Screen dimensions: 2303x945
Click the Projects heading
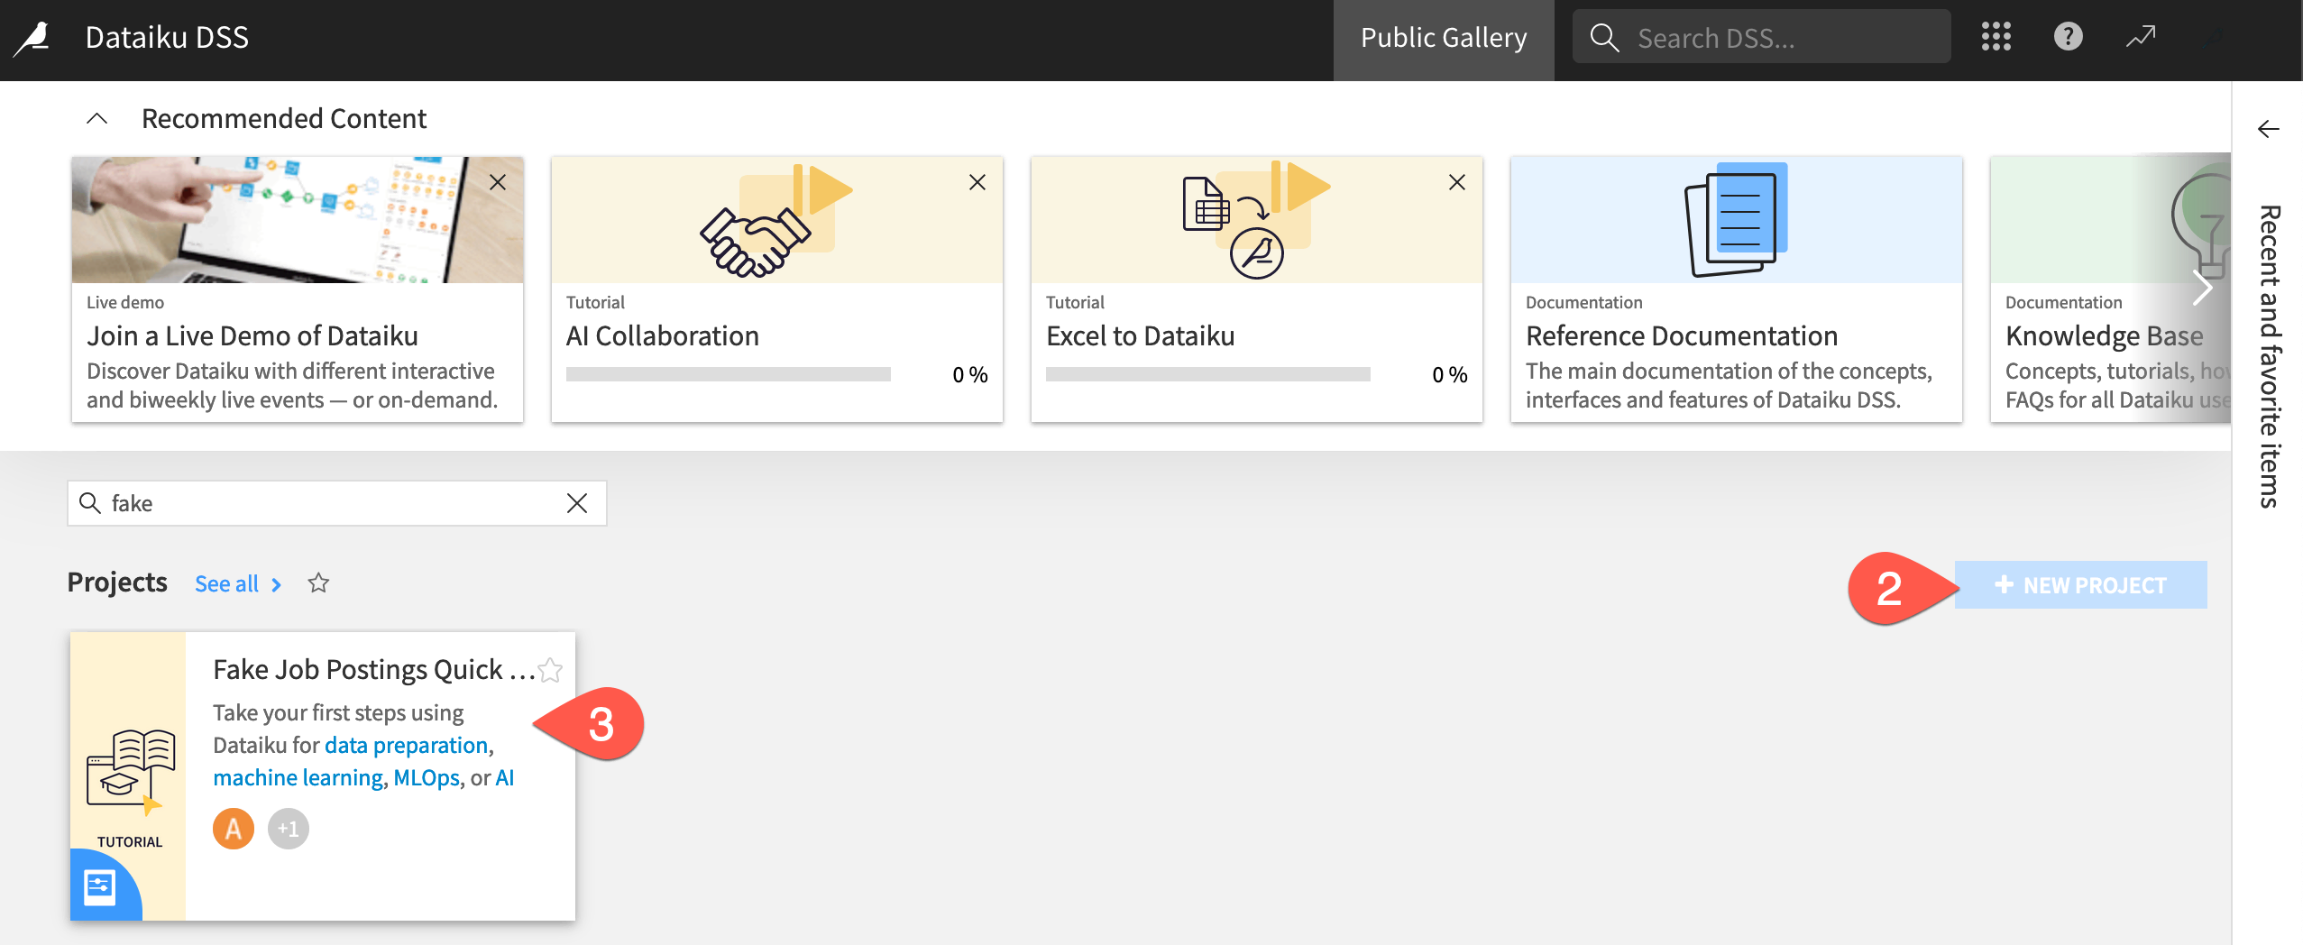[117, 583]
